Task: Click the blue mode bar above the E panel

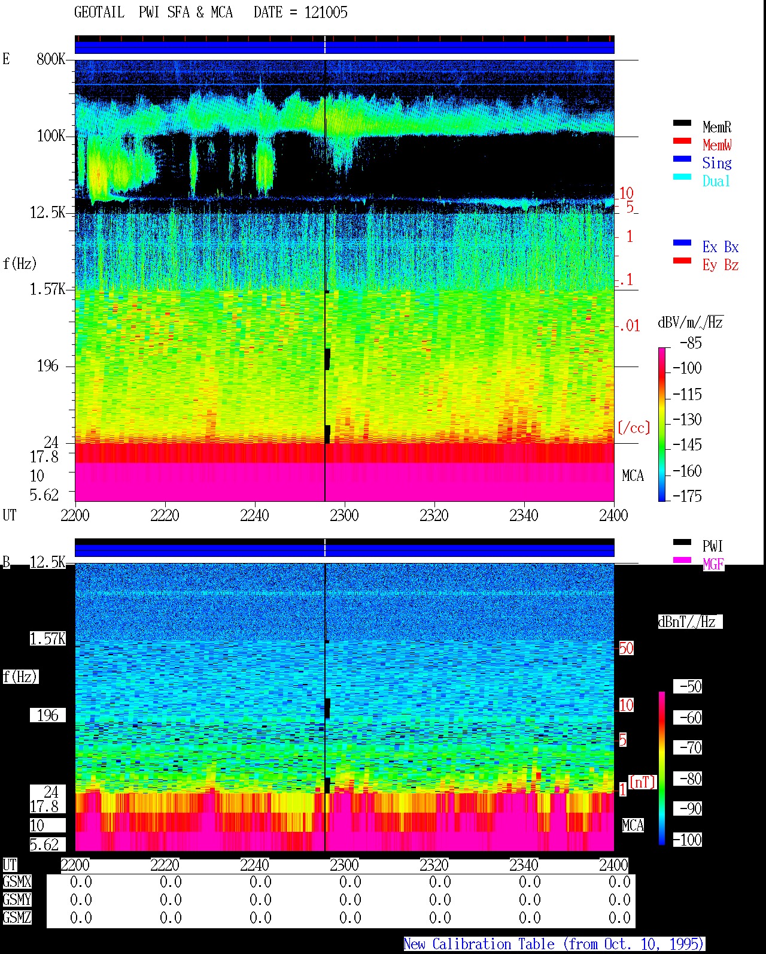Action: click(345, 47)
